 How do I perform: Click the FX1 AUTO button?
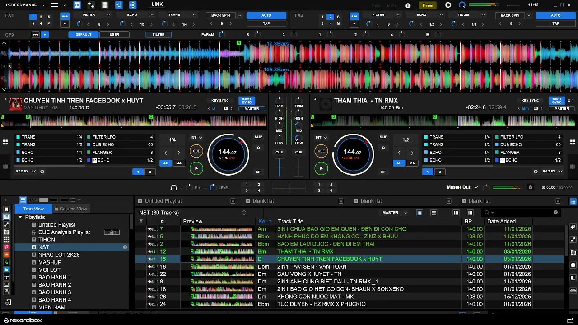pos(266,15)
